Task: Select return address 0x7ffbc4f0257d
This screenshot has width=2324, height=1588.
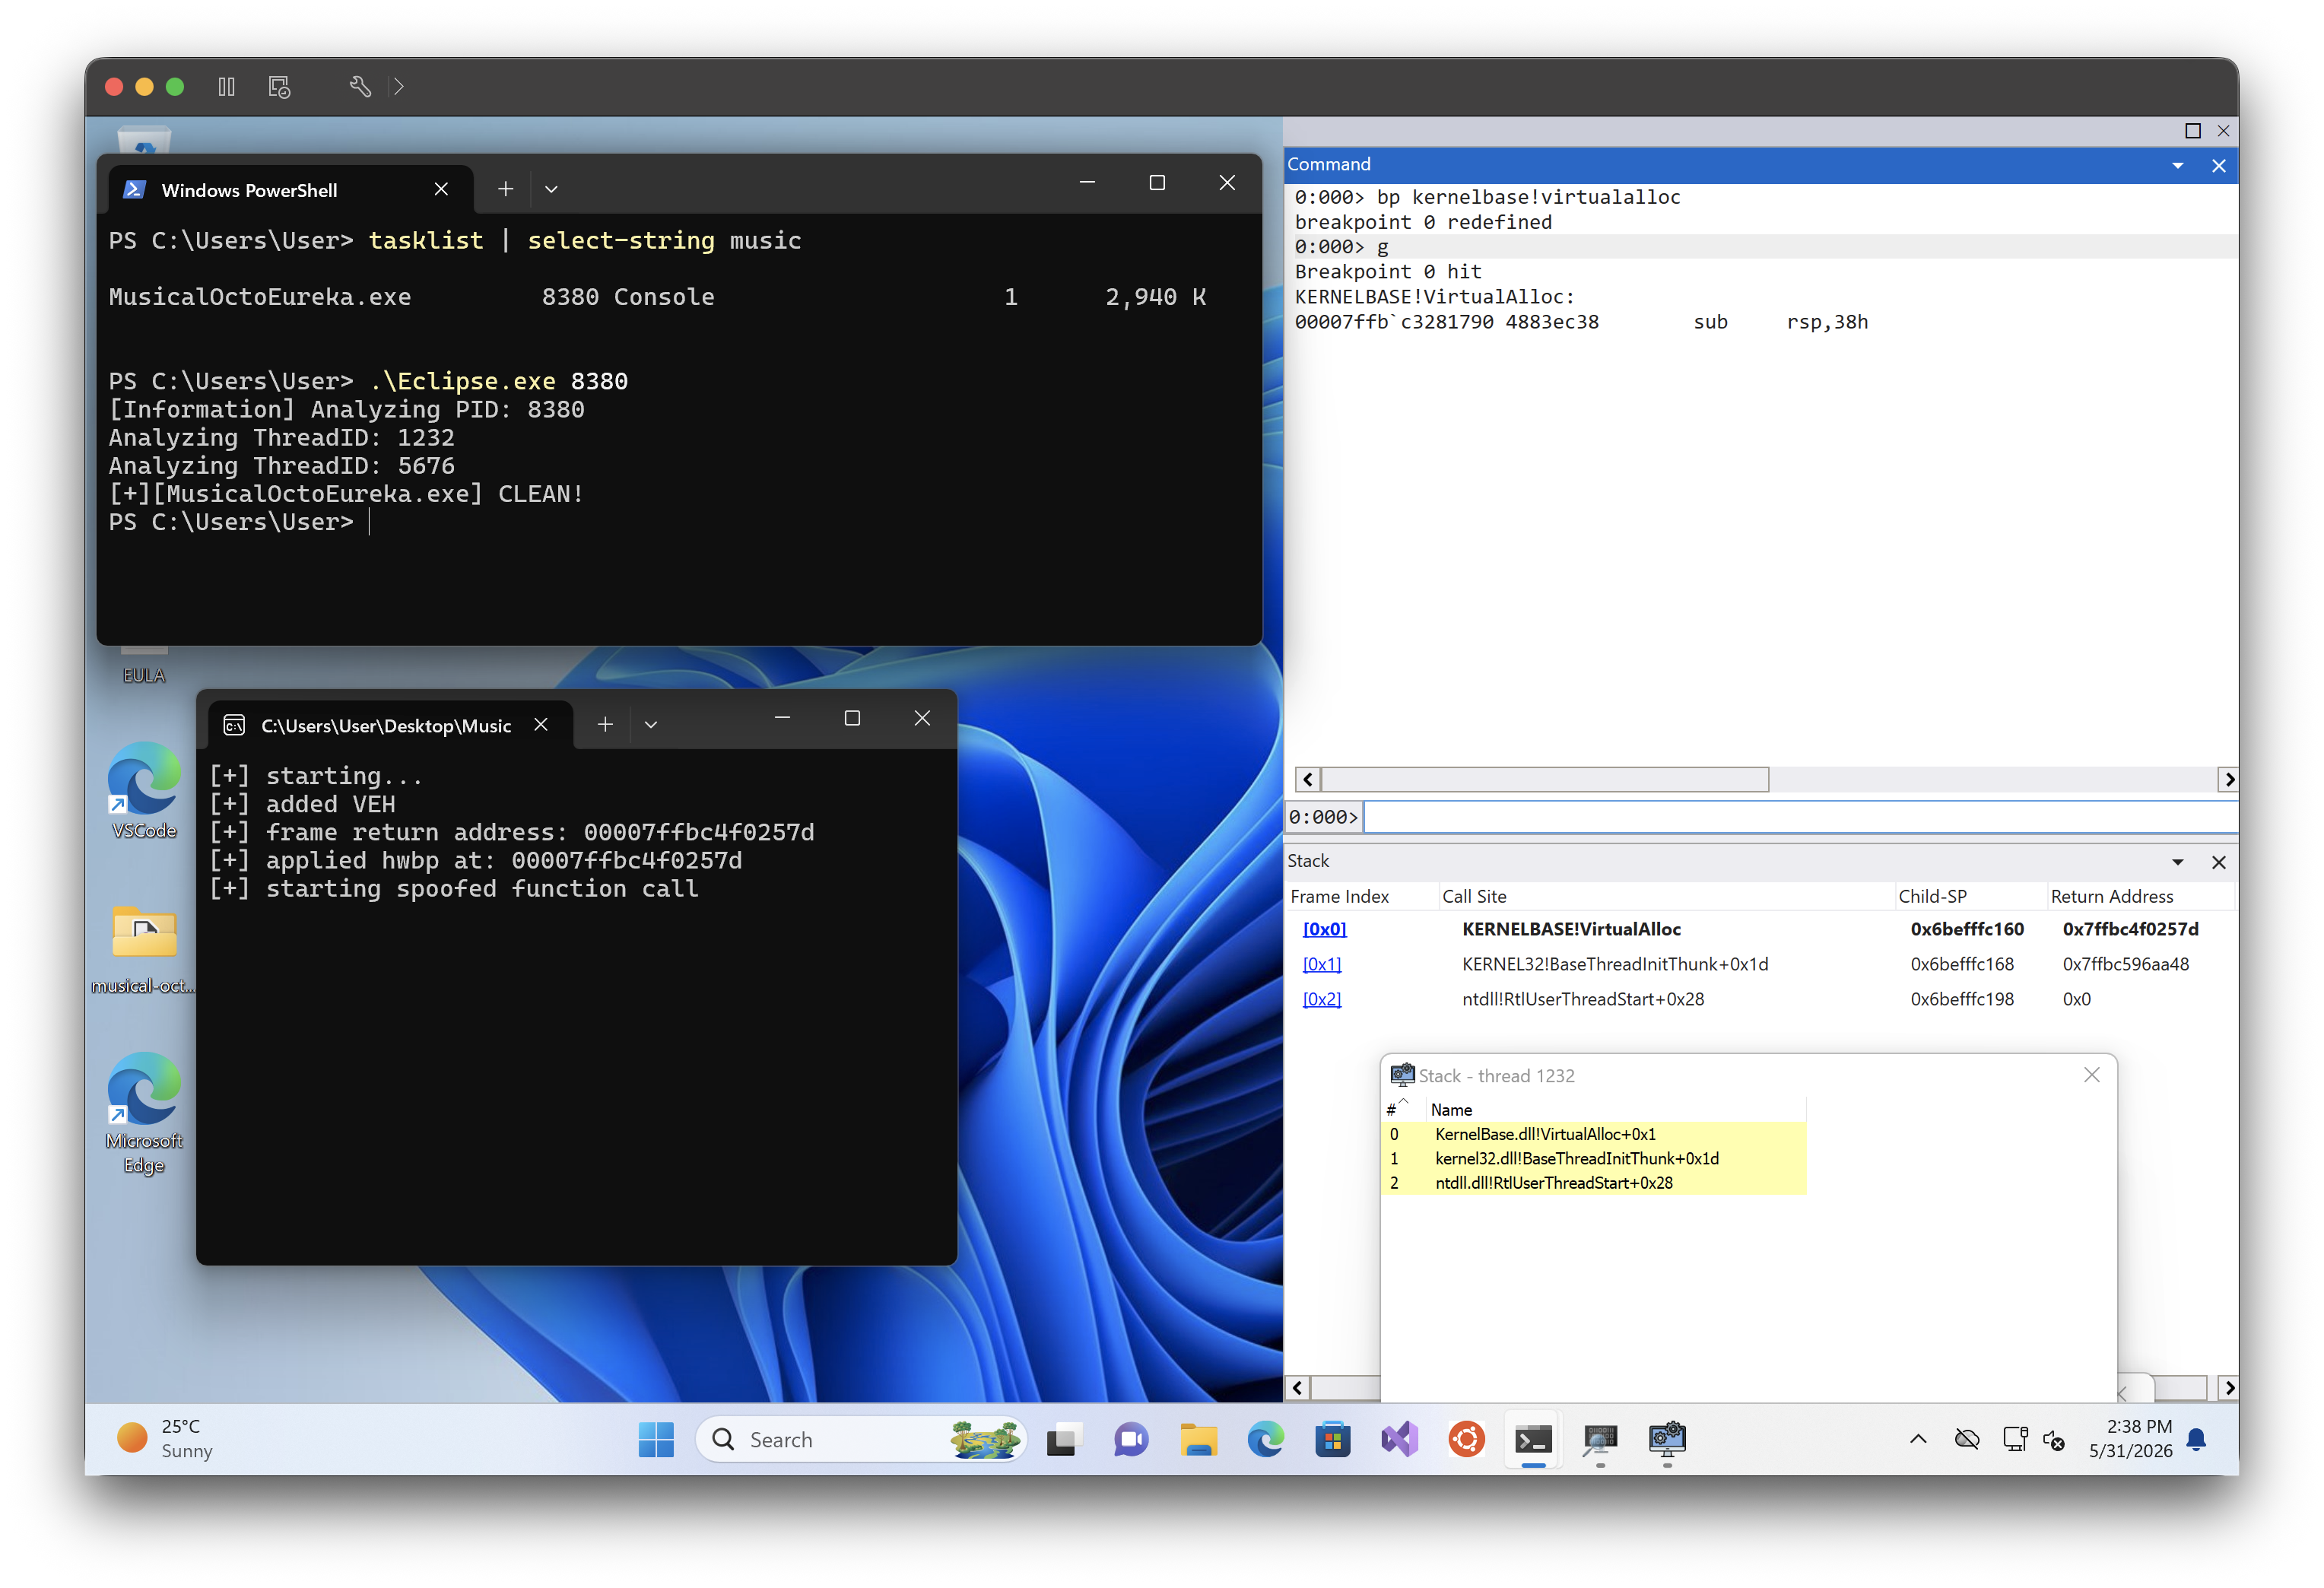Action: pos(2130,929)
